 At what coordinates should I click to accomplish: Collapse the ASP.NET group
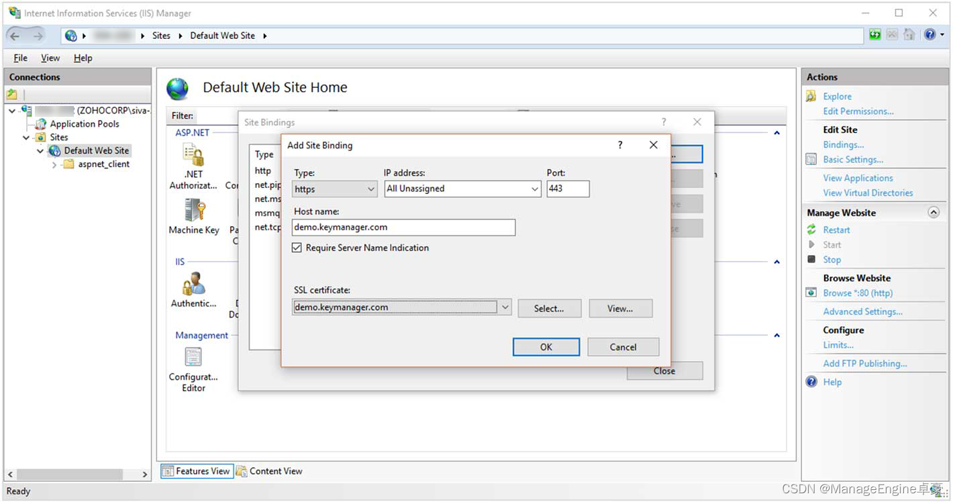click(x=777, y=133)
